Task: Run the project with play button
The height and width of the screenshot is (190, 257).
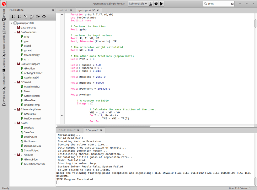Action: tap(161, 4)
